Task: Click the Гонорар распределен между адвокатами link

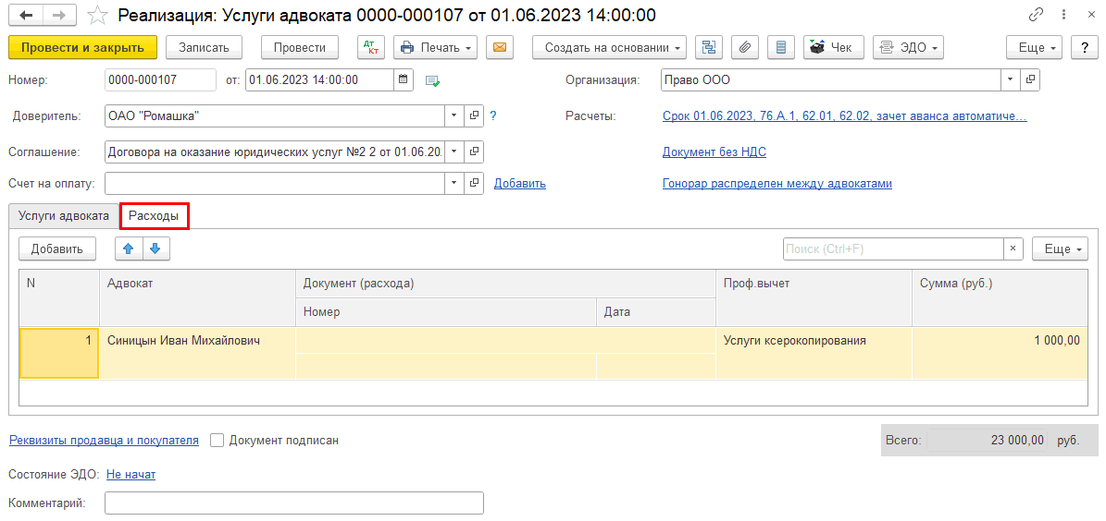Action: pos(777,183)
